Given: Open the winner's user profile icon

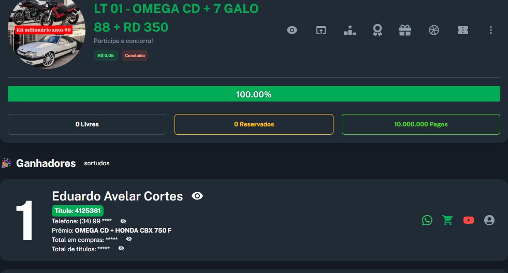Looking at the screenshot, I should coord(489,220).
